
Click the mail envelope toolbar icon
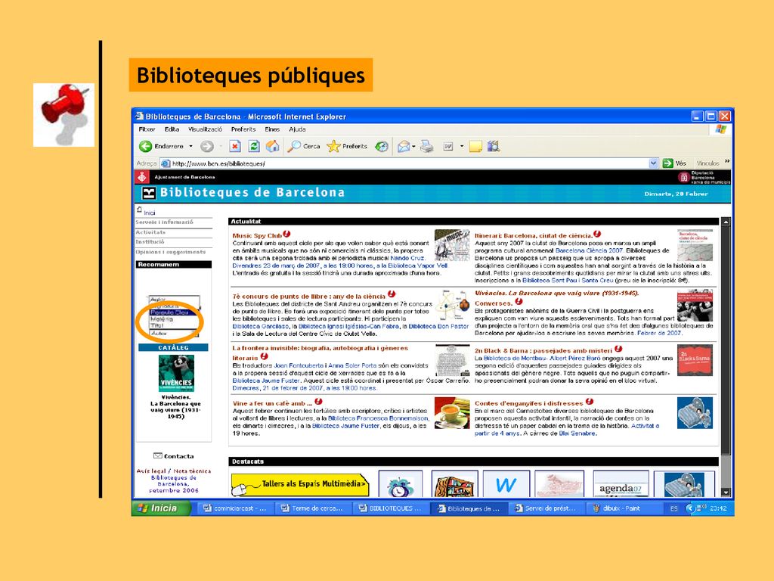(x=404, y=146)
